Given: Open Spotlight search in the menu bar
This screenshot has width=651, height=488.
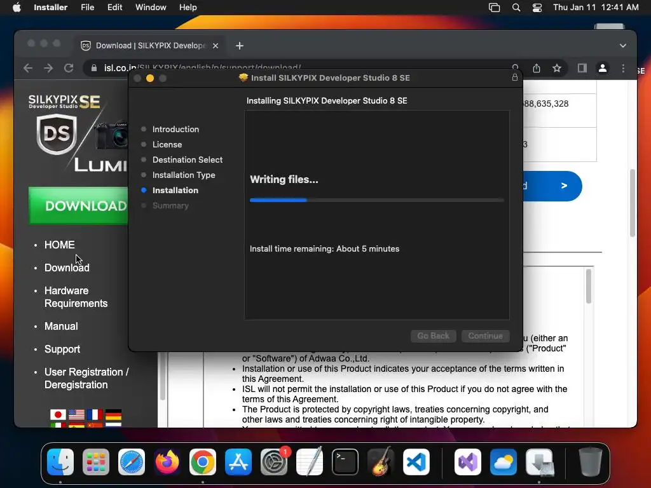Looking at the screenshot, I should coord(516,8).
